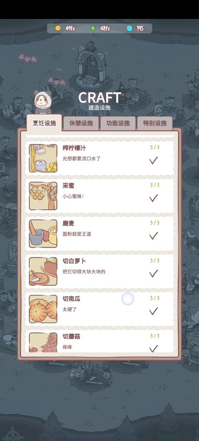Switch to the 休憩设施 tab

click(x=81, y=123)
